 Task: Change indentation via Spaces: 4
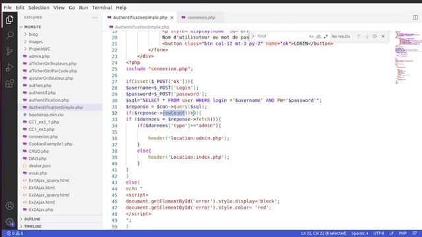(x=360, y=233)
